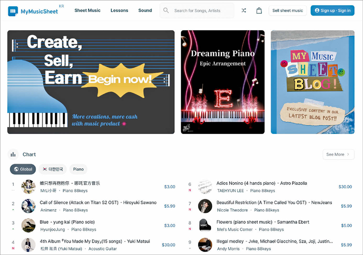Viewport: 363px width, 255px height.
Task: Click the Chart bar graph icon
Action: (x=13, y=154)
